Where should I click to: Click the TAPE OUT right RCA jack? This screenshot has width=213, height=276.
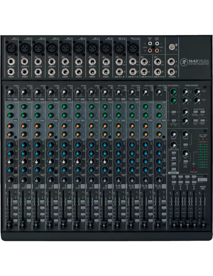point(157,51)
